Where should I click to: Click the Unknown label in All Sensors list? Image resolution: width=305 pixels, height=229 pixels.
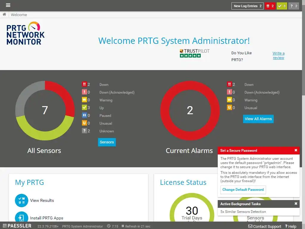click(x=107, y=131)
